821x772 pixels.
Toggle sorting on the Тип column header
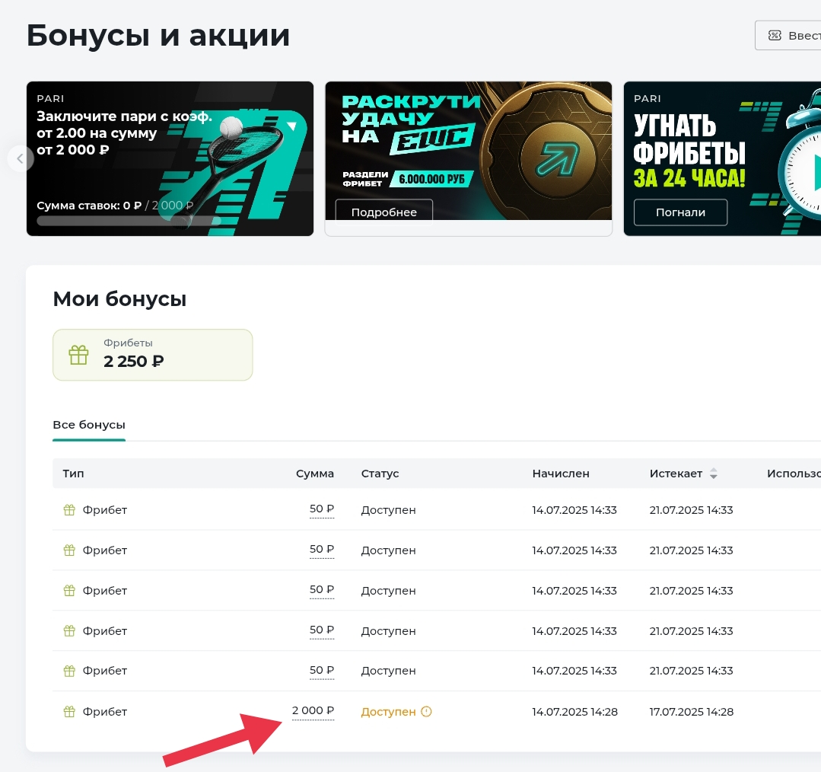pyautogui.click(x=72, y=474)
